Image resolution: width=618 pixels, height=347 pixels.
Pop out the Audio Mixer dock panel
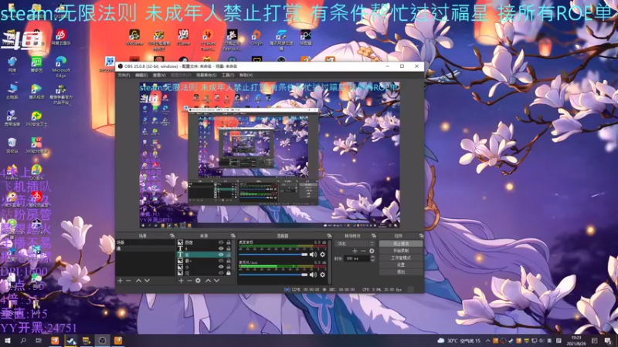[x=329, y=236]
